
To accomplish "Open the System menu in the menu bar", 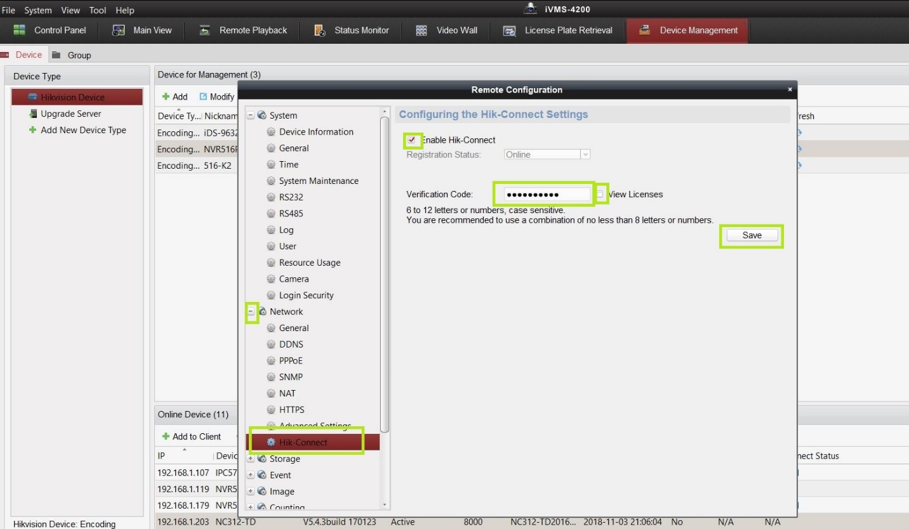I will [38, 10].
